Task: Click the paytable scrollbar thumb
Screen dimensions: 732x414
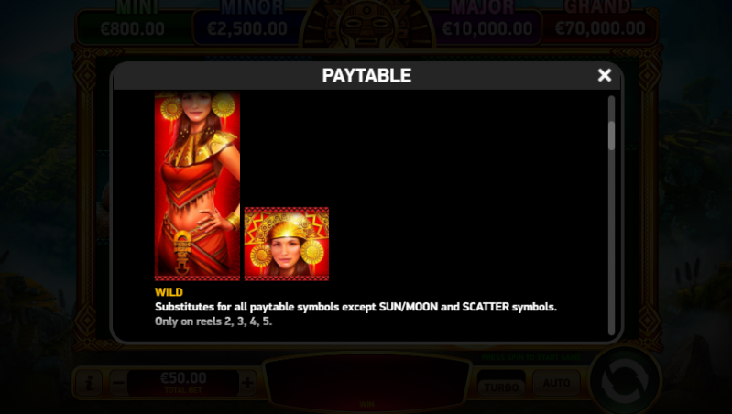Action: (611, 136)
